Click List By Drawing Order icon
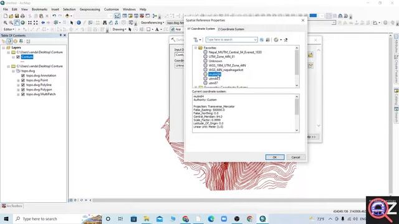 (4, 41)
